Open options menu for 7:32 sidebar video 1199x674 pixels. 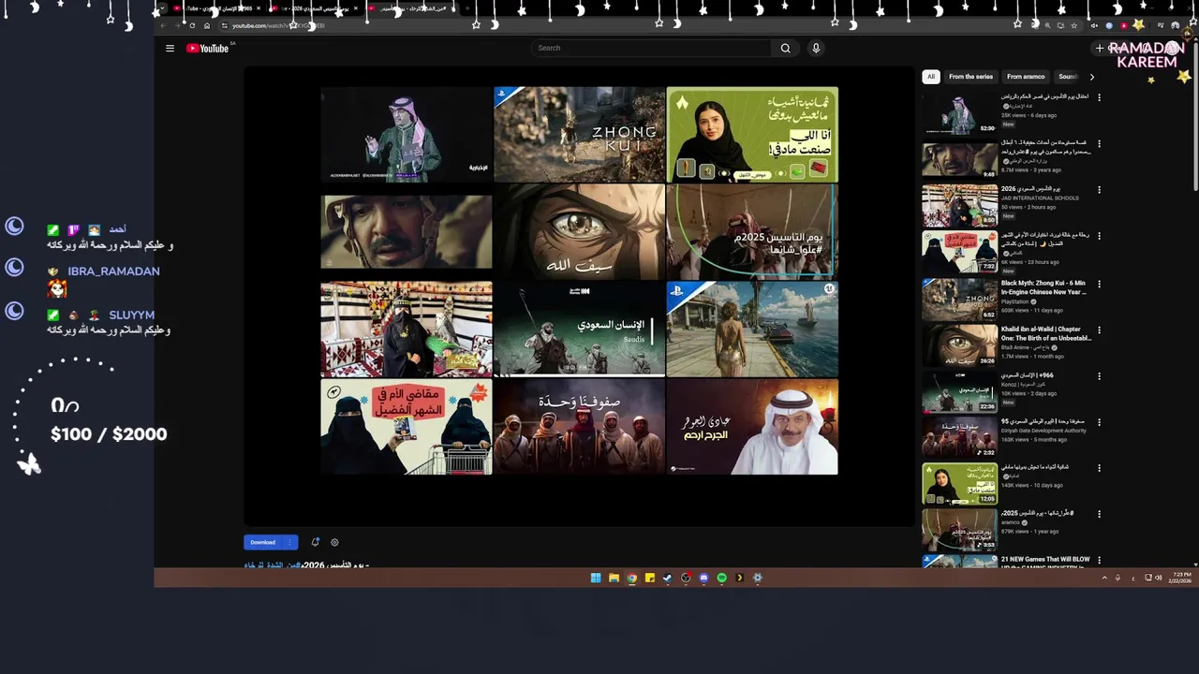(1099, 236)
